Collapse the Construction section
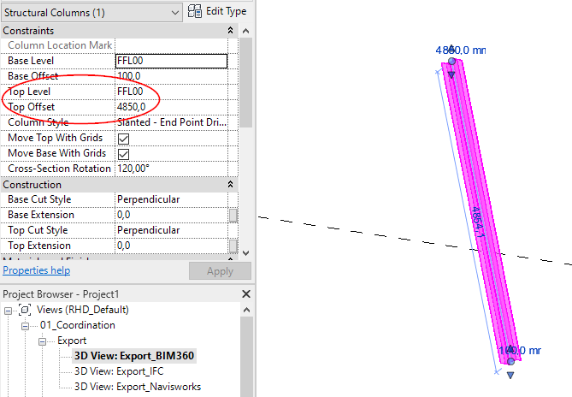Image resolution: width=572 pixels, height=397 pixels. 230,185
